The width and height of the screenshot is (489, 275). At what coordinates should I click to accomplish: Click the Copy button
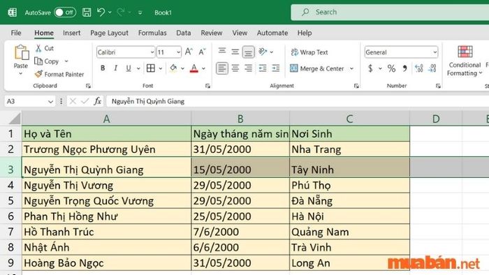click(47, 61)
